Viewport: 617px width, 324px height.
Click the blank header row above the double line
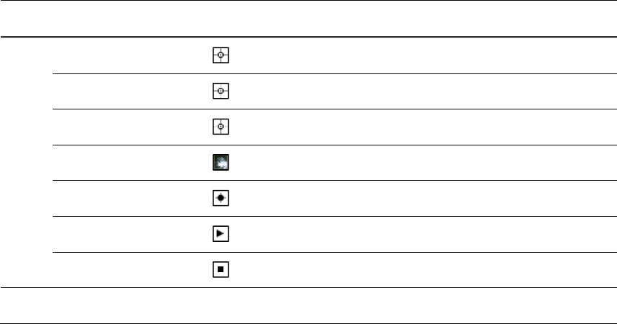pyautogui.click(x=308, y=19)
